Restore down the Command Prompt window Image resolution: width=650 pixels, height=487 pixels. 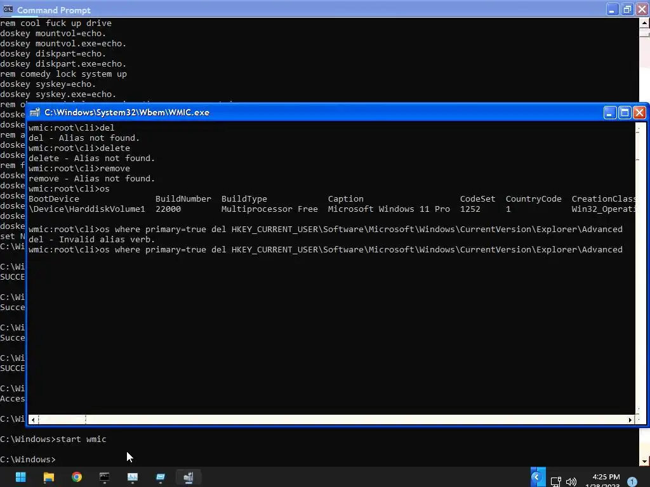pos(627,10)
